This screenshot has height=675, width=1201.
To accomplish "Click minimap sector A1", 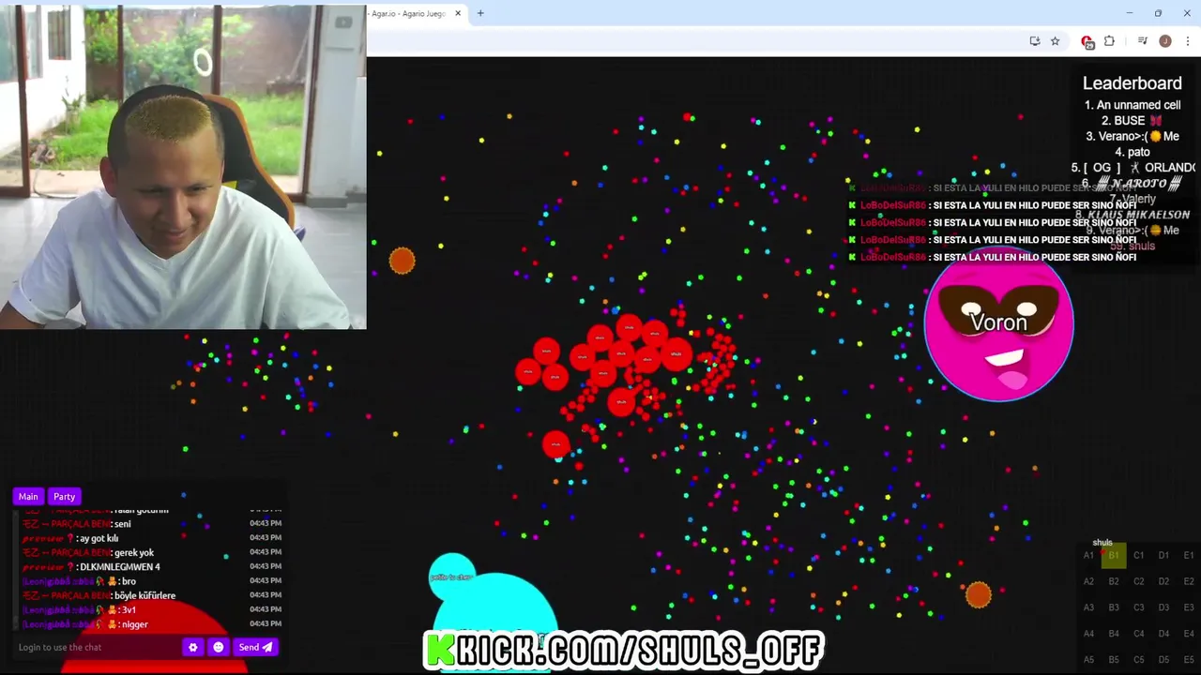I will tap(1088, 555).
